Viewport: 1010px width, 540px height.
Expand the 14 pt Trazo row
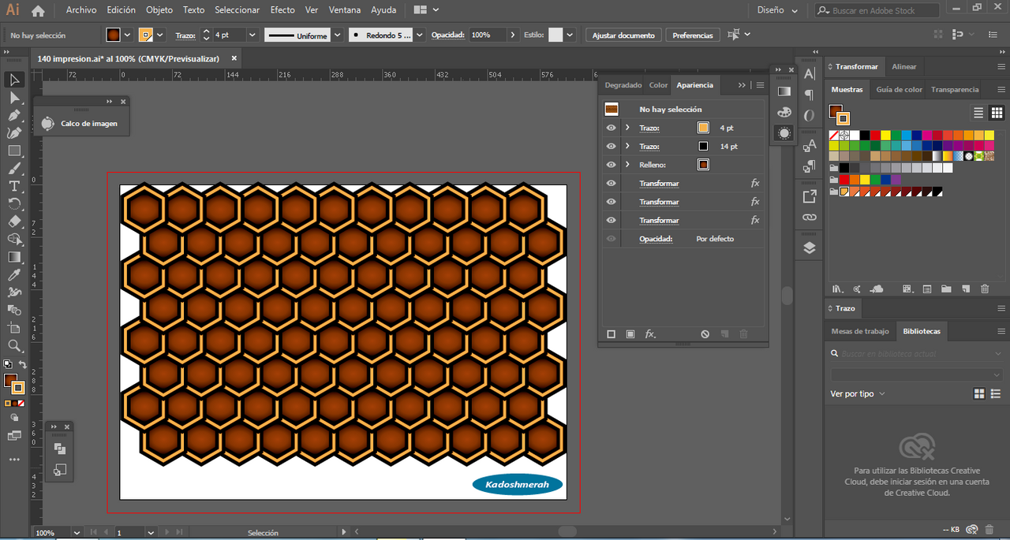tap(627, 146)
